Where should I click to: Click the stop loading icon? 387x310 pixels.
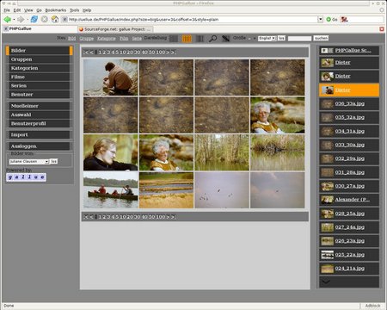[45, 19]
